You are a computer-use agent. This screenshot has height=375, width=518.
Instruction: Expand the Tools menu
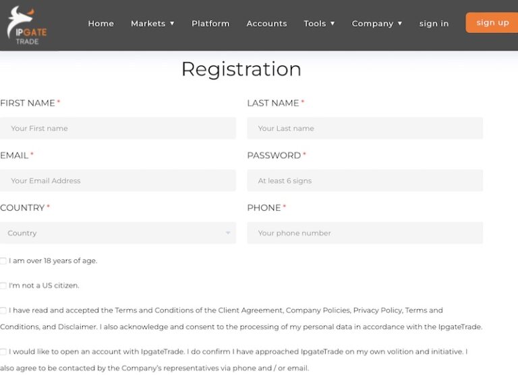click(319, 24)
